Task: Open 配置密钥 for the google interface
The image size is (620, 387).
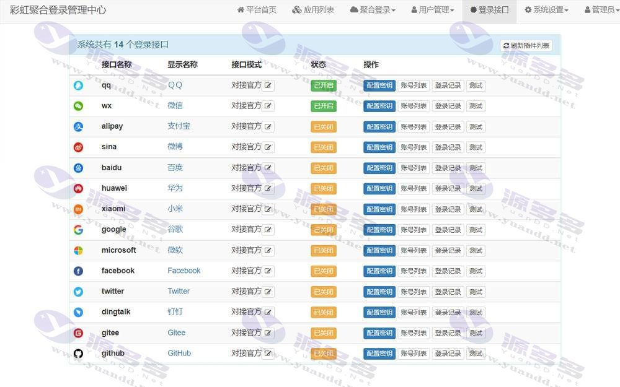Action: pos(379,230)
